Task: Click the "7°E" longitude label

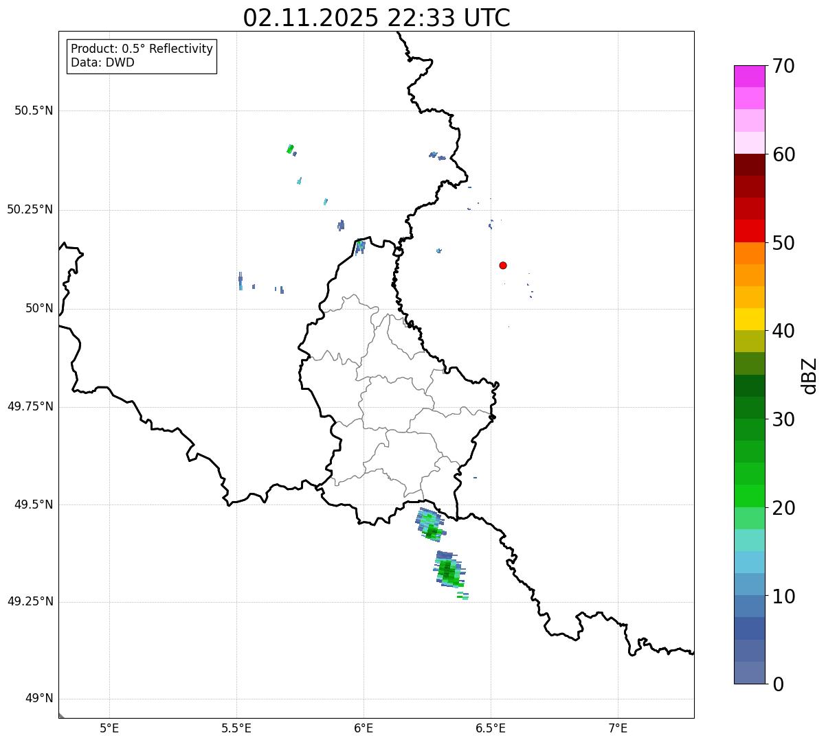Action: point(618,728)
